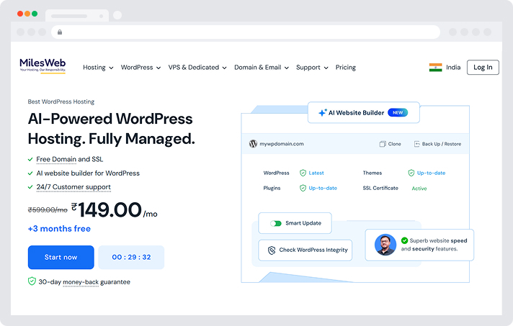This screenshot has height=326, width=513.
Task: Open the Support menu
Action: pos(312,68)
